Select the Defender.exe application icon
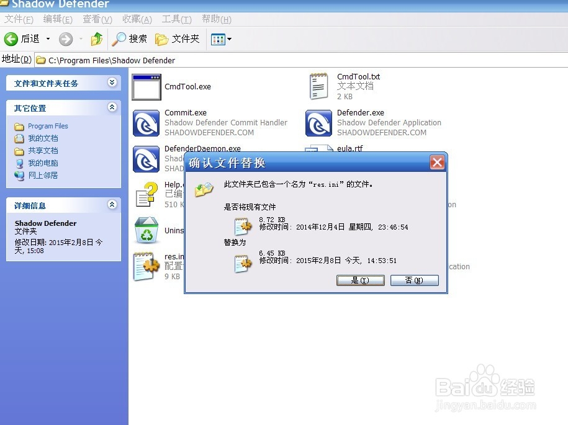Image resolution: width=568 pixels, height=425 pixels. coord(318,123)
